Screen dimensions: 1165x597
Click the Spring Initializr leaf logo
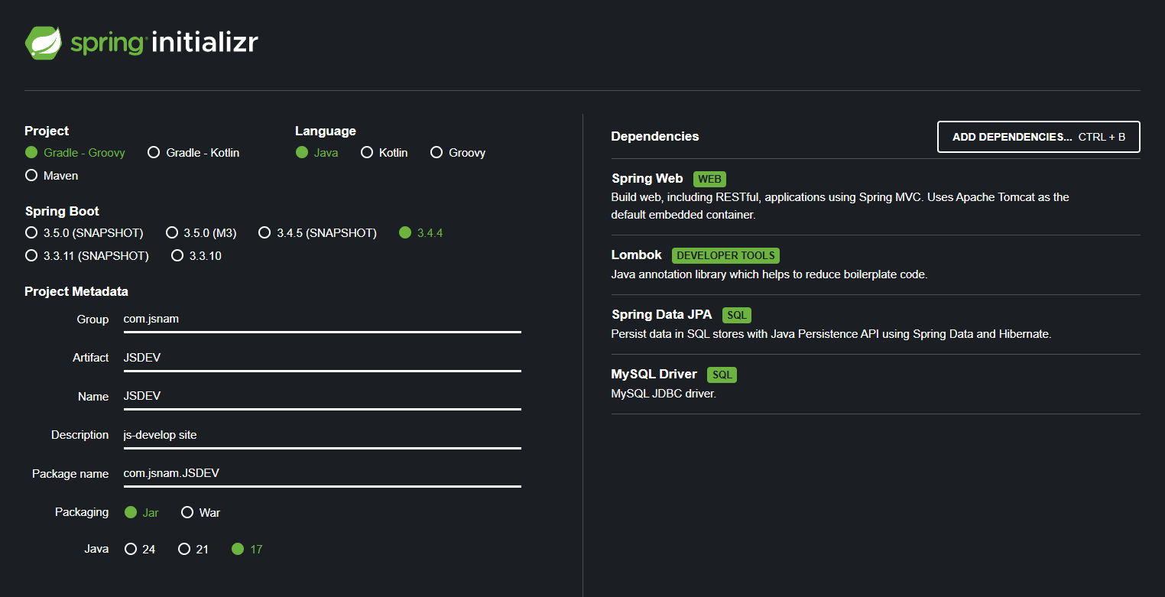[44, 43]
